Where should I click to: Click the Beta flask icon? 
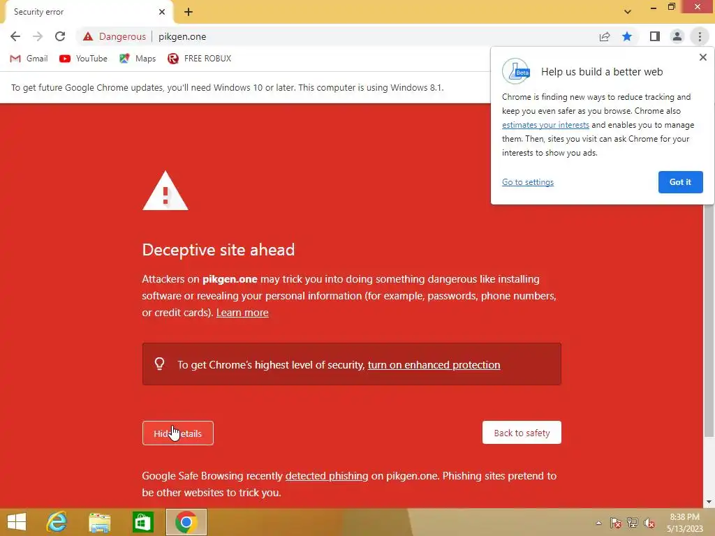516,71
